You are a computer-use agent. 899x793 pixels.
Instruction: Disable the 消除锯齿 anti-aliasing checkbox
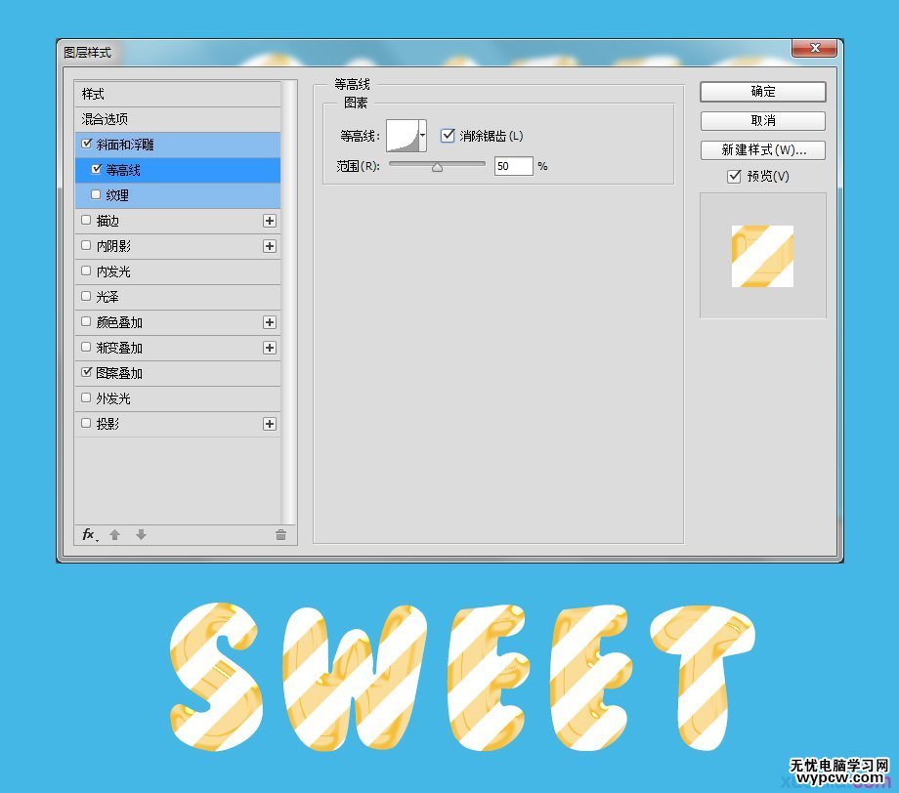pyautogui.click(x=447, y=136)
